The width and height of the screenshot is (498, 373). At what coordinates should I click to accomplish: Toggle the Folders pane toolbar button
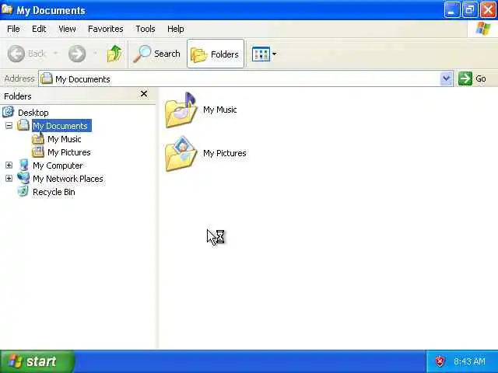tap(216, 54)
